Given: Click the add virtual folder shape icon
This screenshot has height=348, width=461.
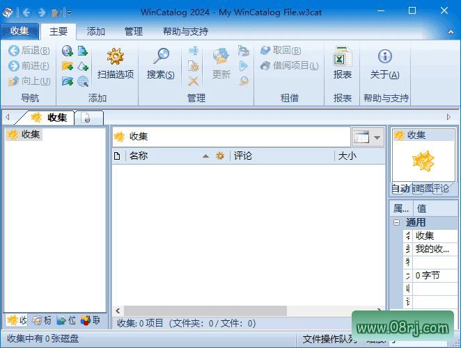Looking at the screenshot, I should tap(83, 66).
